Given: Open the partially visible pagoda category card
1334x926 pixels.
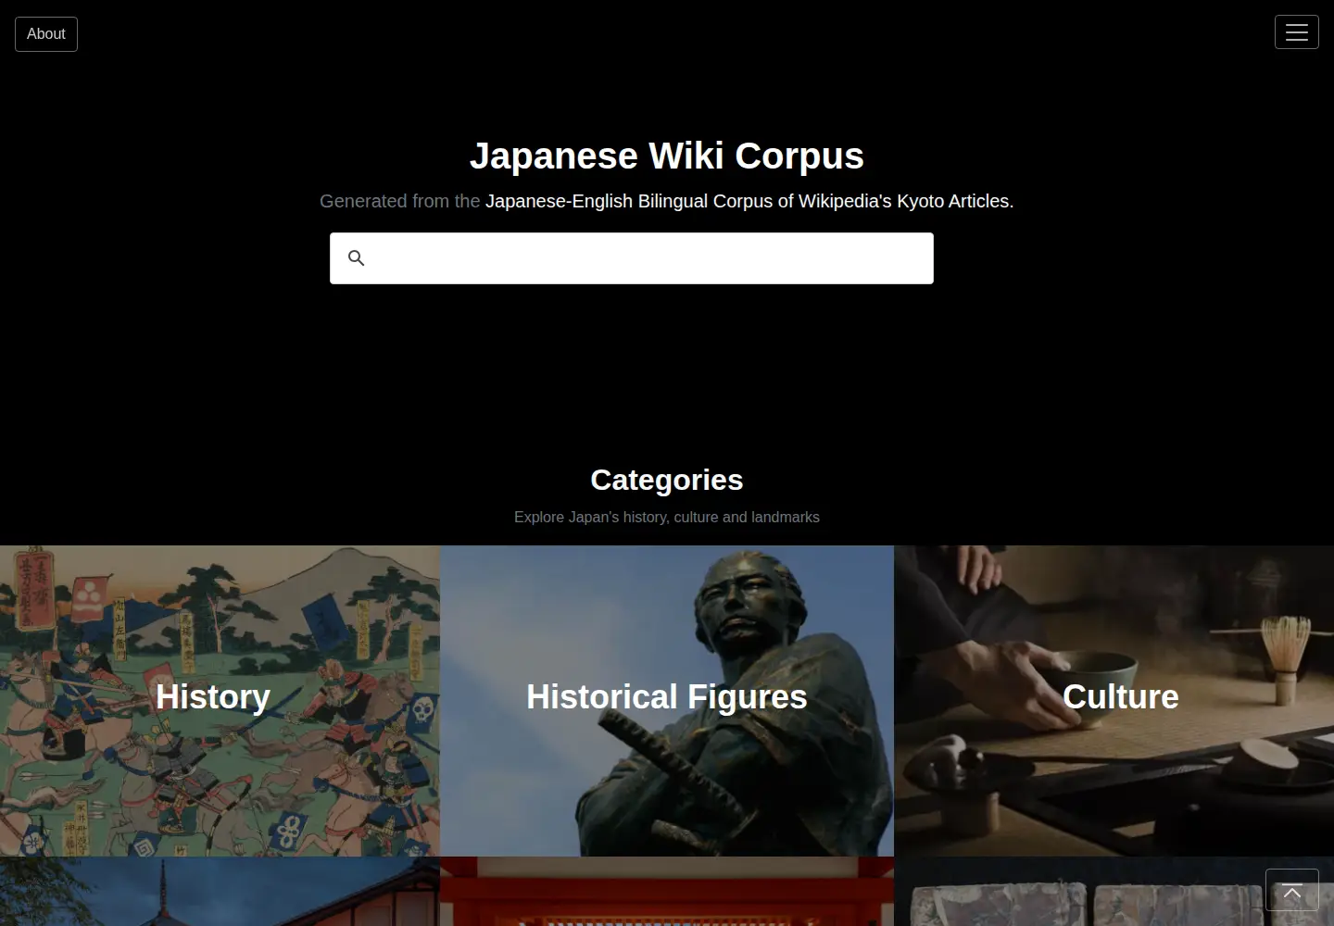Looking at the screenshot, I should point(220,891).
